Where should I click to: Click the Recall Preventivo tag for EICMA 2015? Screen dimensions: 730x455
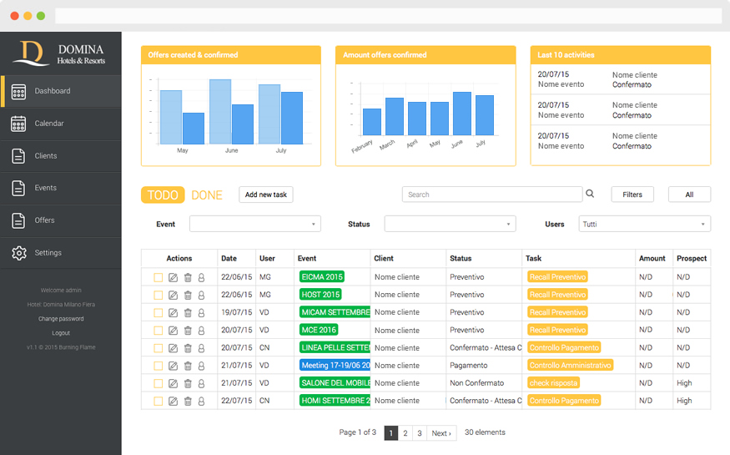tap(557, 277)
